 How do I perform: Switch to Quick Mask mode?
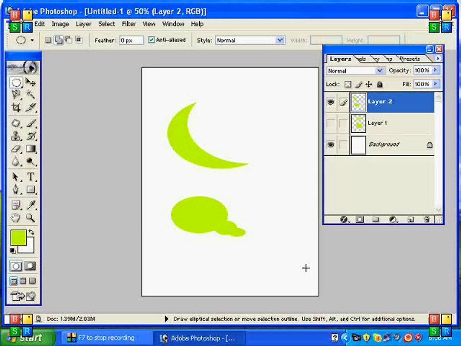click(x=30, y=266)
